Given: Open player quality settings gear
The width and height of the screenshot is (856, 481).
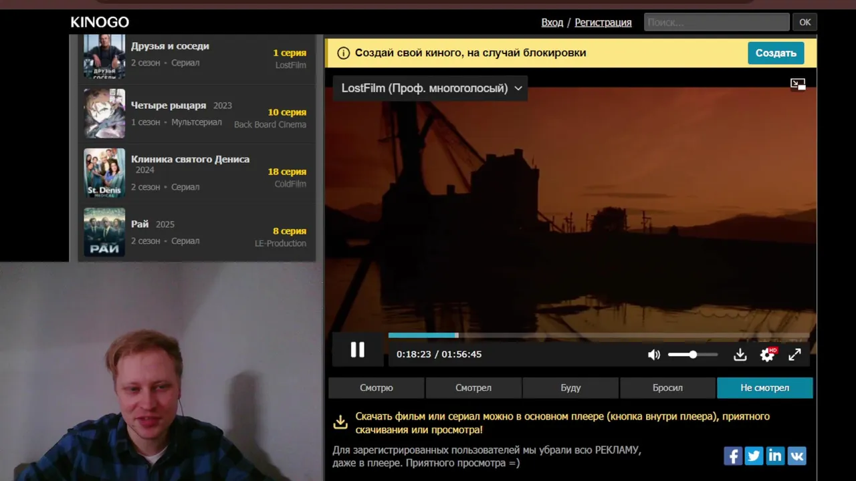Looking at the screenshot, I should click(x=768, y=355).
